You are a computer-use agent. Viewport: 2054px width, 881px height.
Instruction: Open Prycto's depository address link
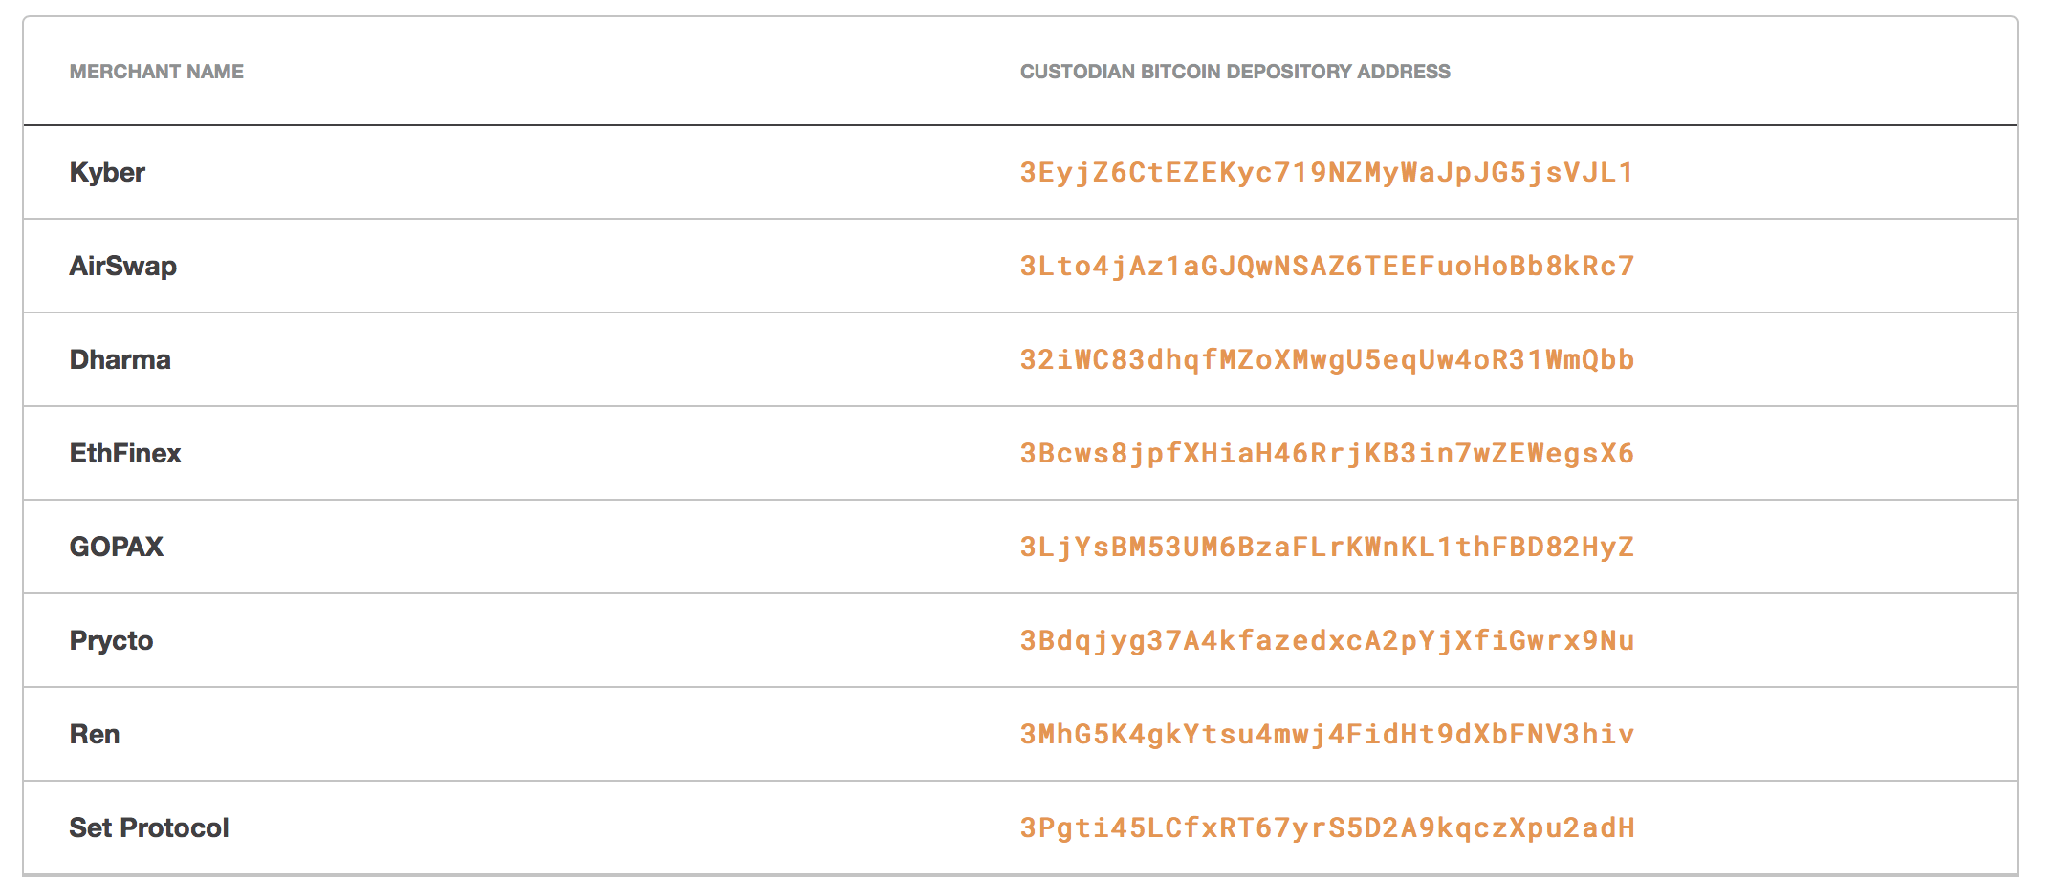point(1327,640)
